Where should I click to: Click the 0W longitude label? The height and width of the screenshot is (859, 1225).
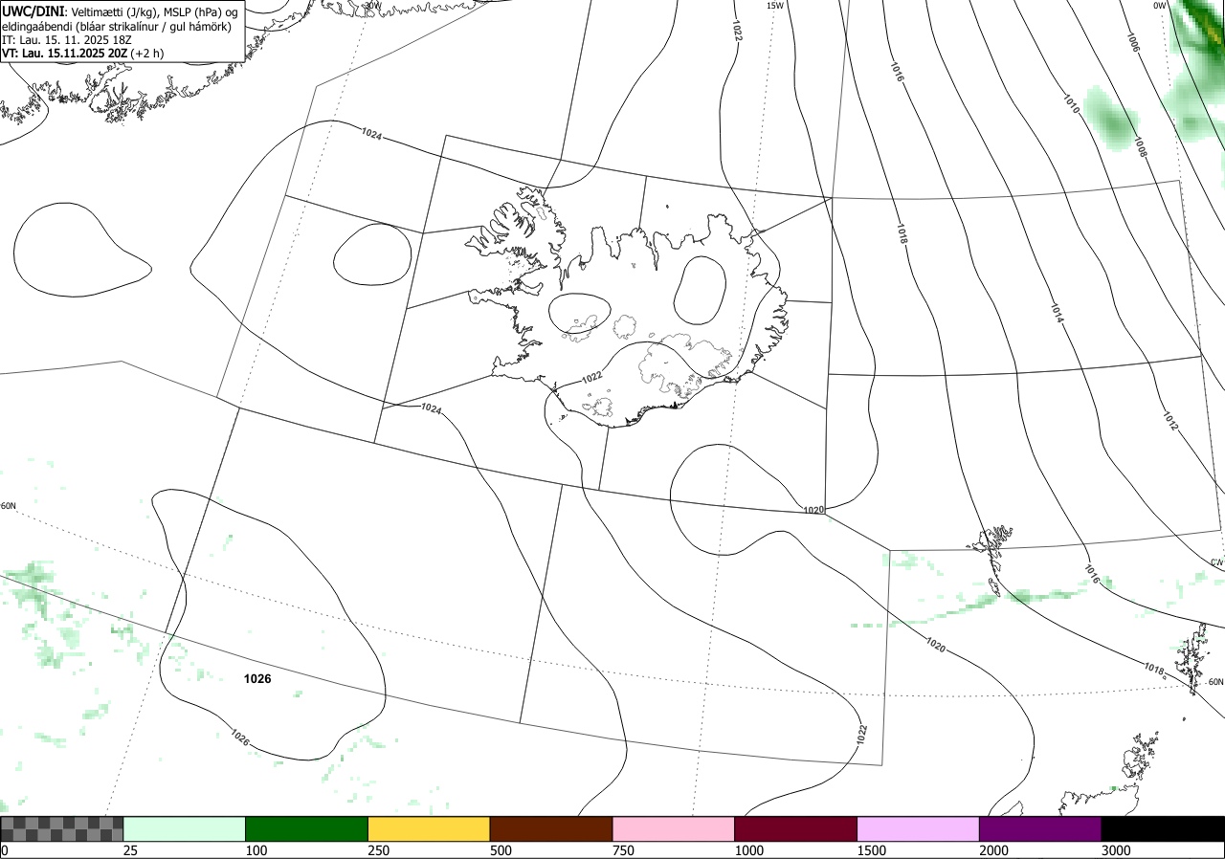click(1159, 6)
